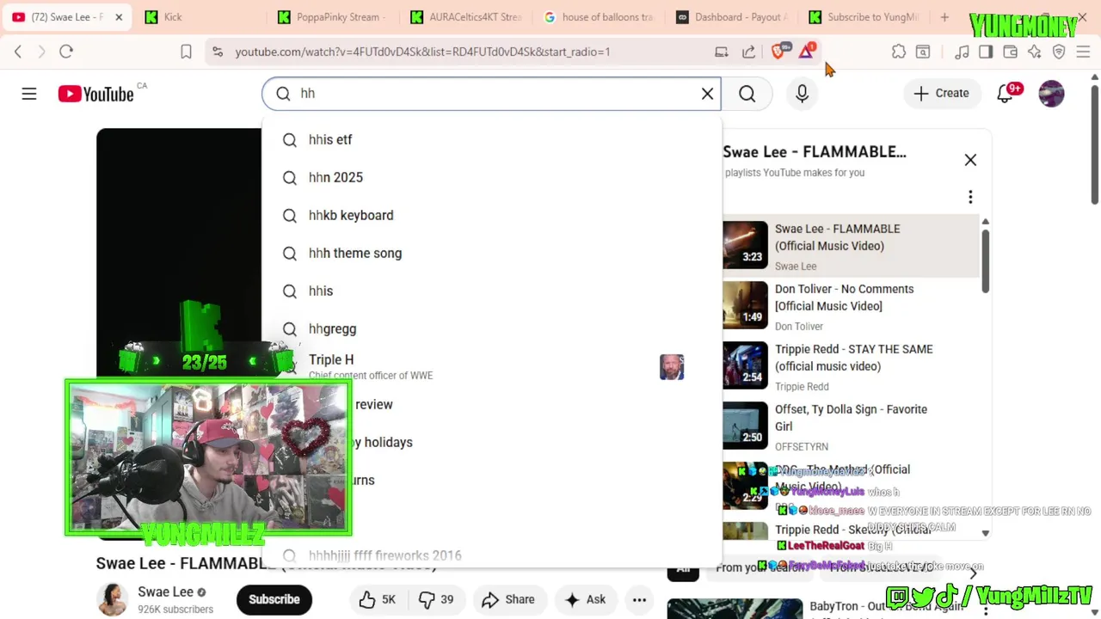Open playlist three-dot options menu
This screenshot has width=1101, height=619.
970,197
